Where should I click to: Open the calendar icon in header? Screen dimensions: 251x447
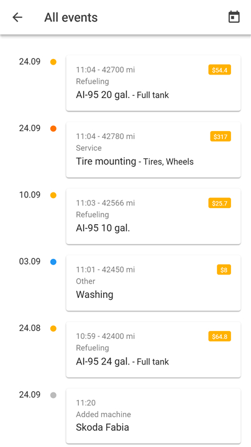(234, 17)
